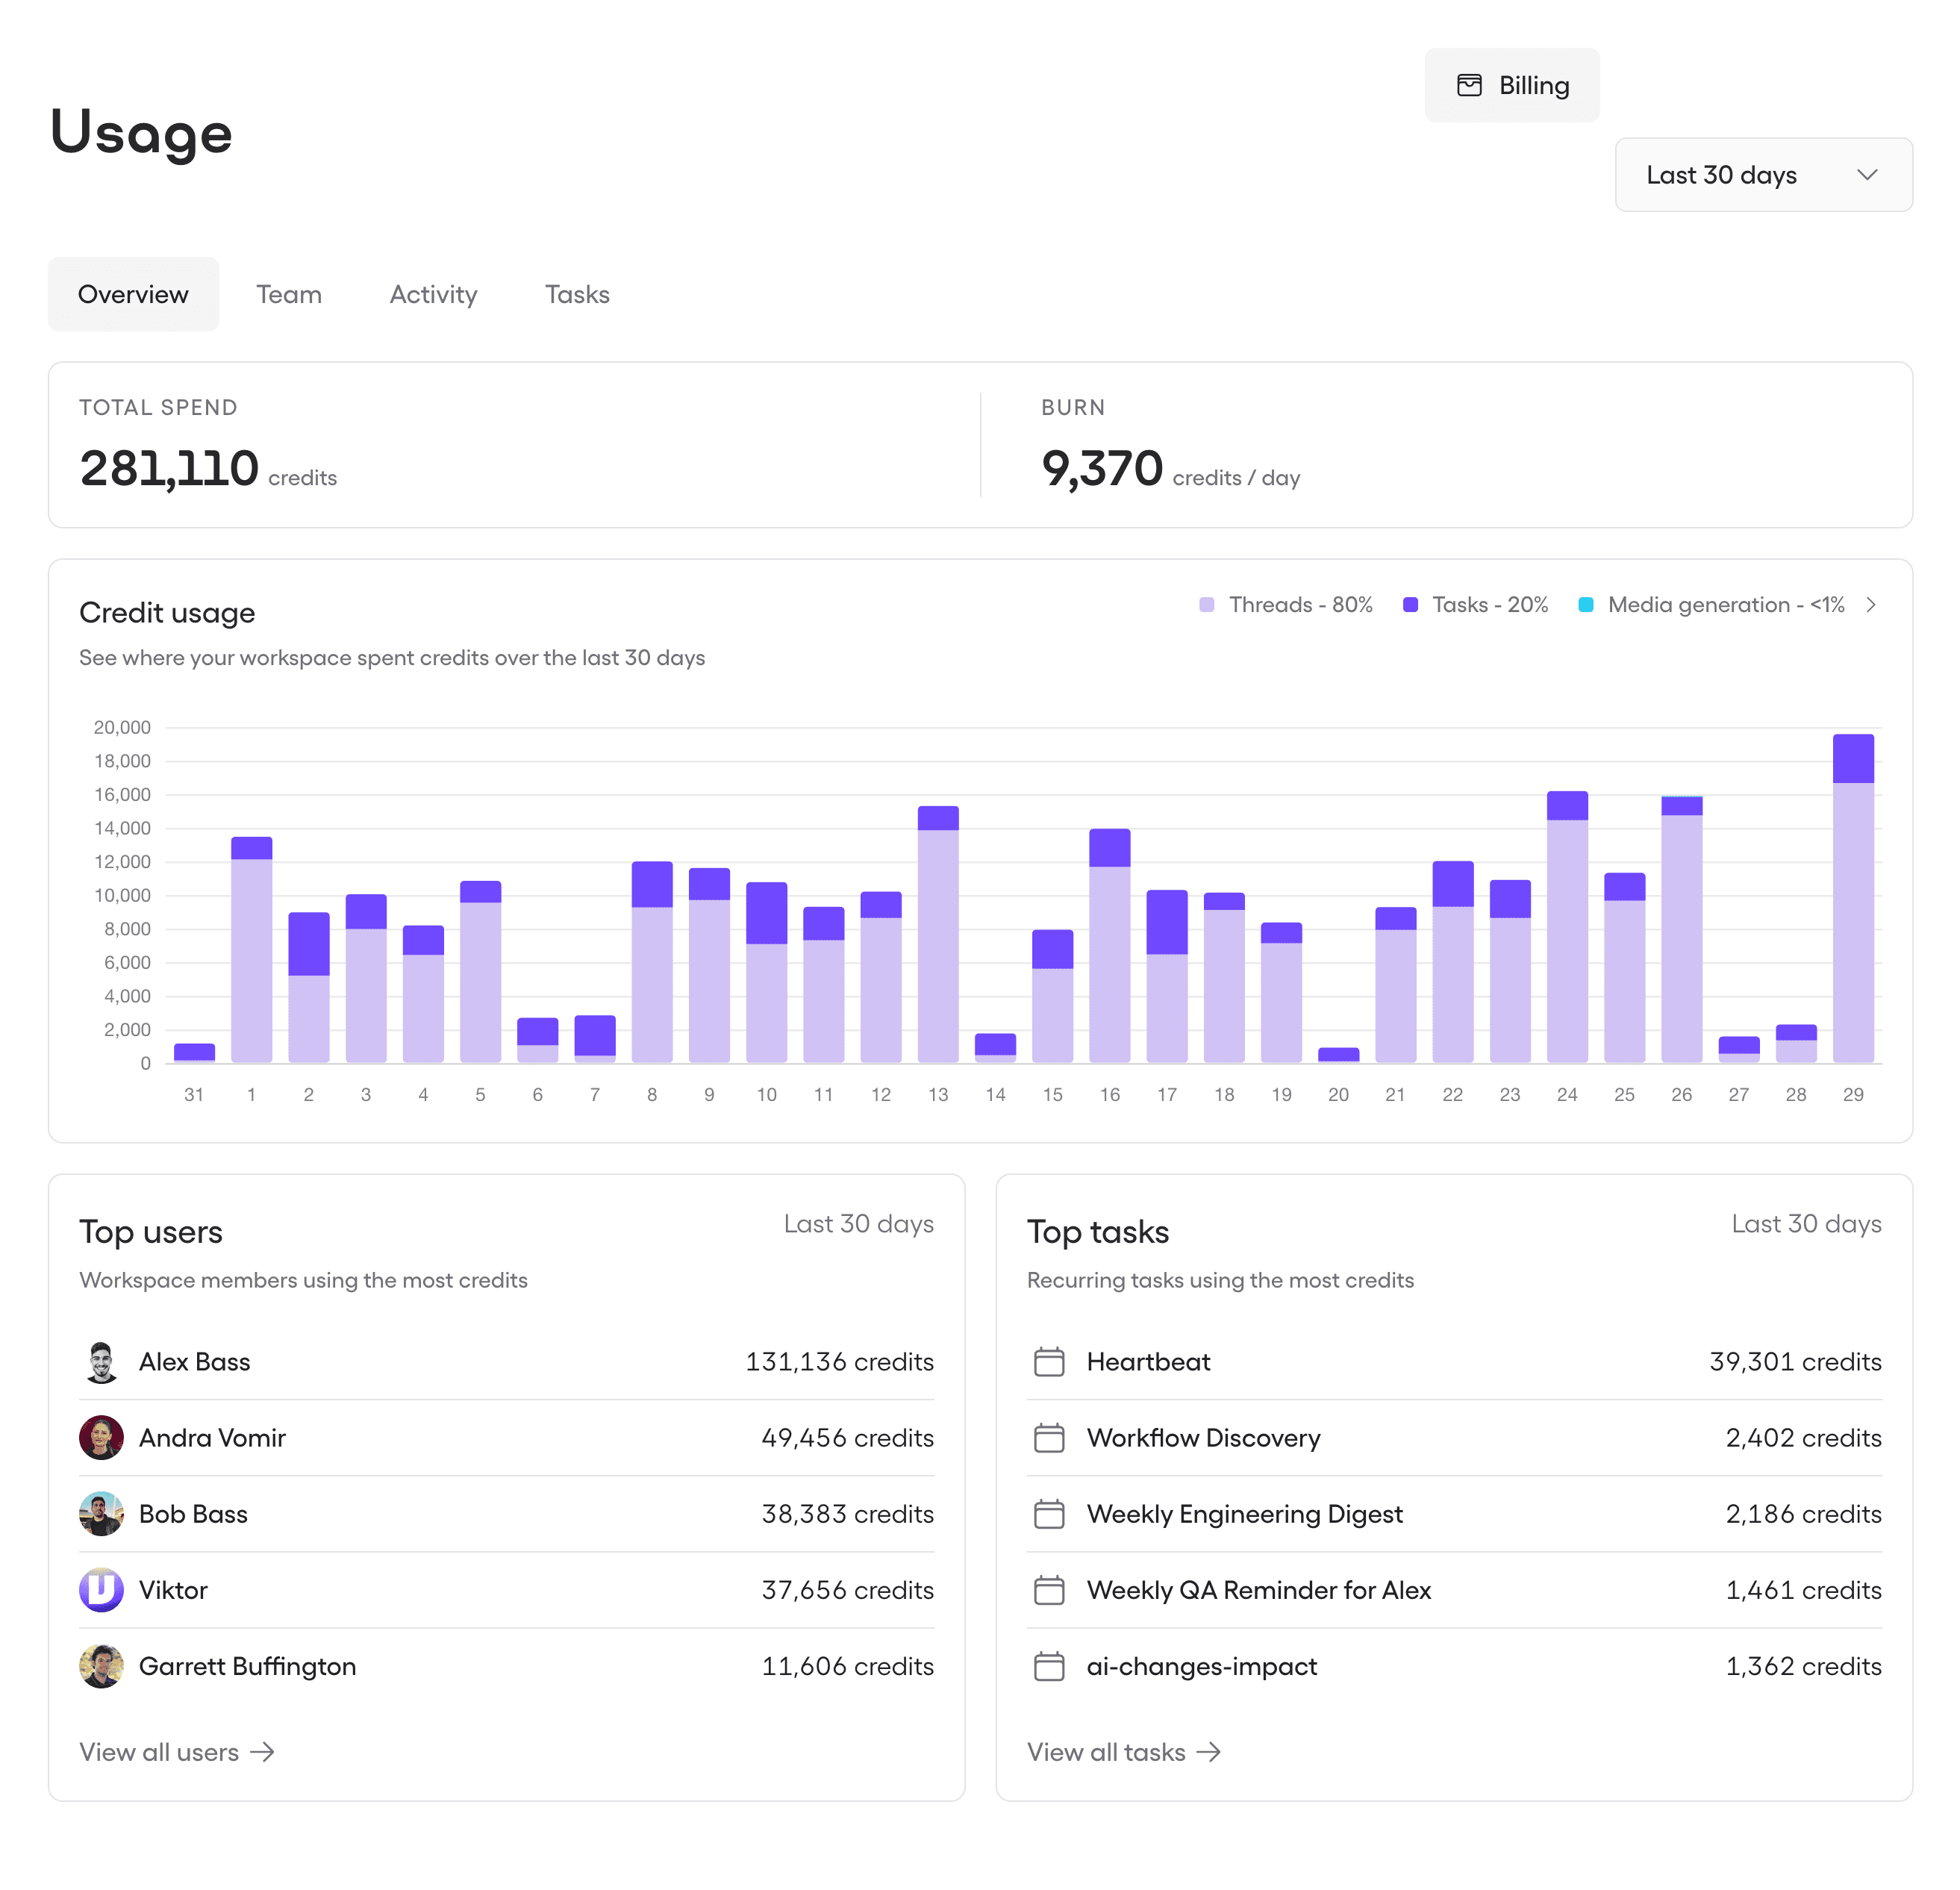Click calendar icon beside Weekly QA Reminder

pyautogui.click(x=1048, y=1590)
